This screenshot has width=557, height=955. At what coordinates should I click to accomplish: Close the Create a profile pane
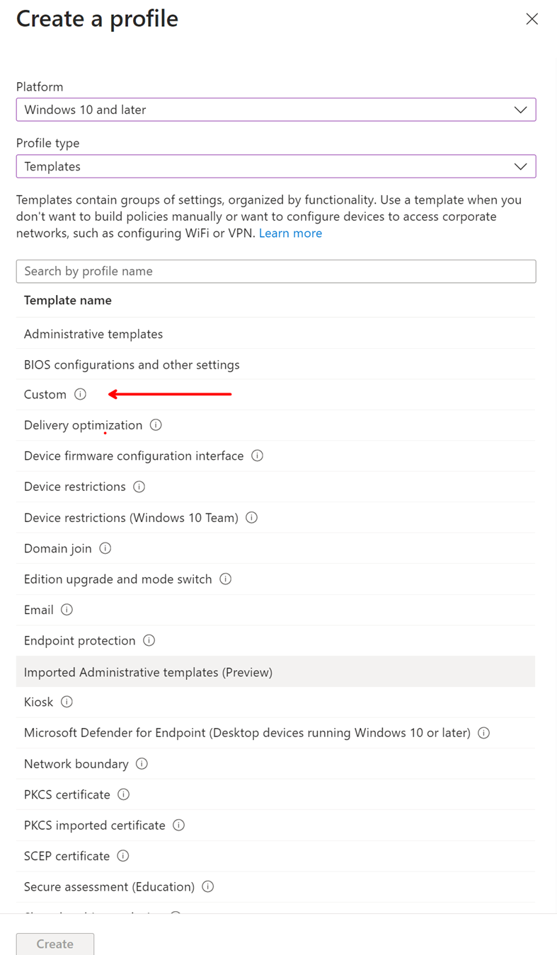point(532,19)
